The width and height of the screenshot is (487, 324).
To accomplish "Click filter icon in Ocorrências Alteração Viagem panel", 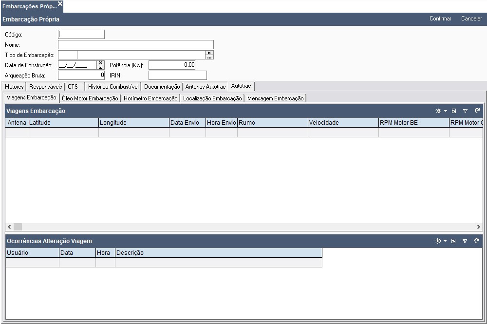I will tap(465, 241).
